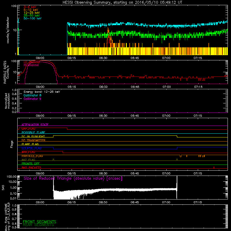Click the ECLIPSE_FLAG label
Image resolution: width=231 pixels, height=231 pixels.
tap(31, 148)
